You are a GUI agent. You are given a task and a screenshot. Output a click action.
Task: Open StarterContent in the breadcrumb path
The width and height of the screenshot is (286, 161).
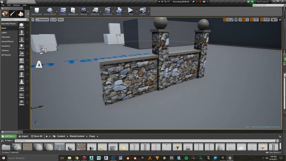click(77, 136)
